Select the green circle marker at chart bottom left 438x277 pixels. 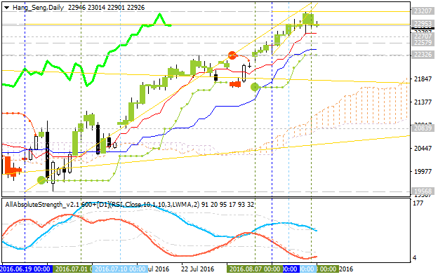[41, 180]
